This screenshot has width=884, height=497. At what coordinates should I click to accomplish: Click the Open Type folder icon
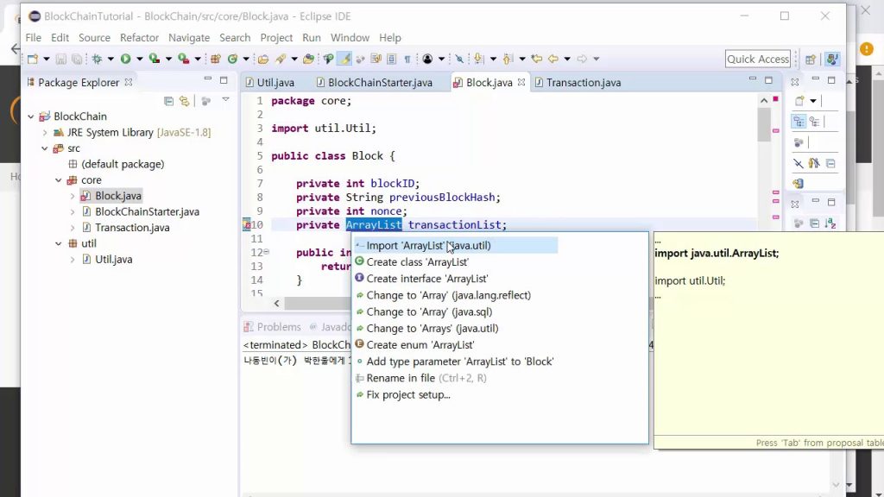(x=262, y=59)
